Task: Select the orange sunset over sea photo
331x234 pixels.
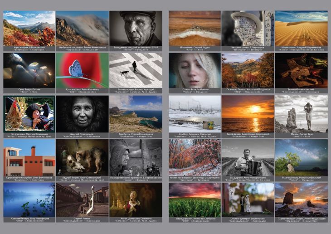Action: [x=248, y=113]
